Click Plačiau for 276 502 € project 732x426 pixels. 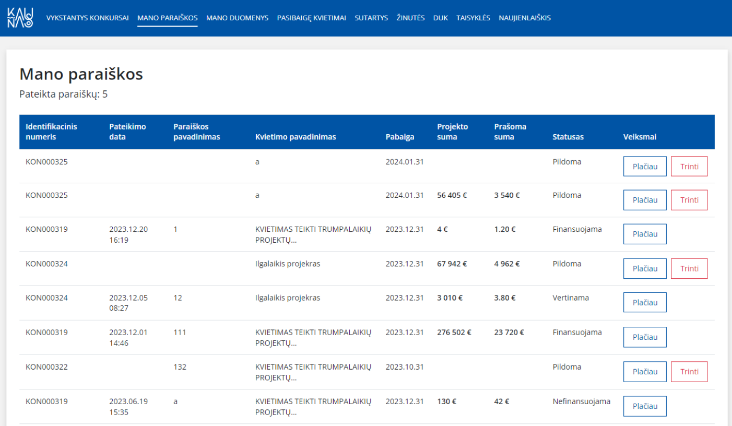[645, 337]
